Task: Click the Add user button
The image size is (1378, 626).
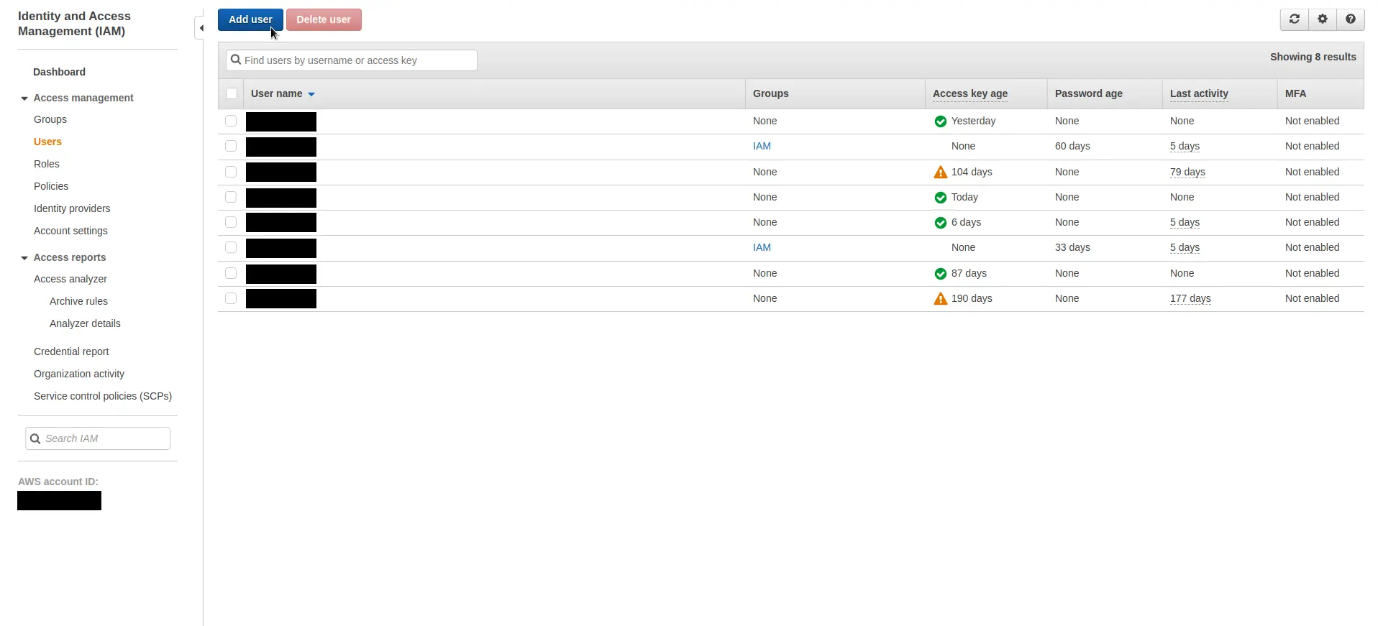Action: (250, 19)
